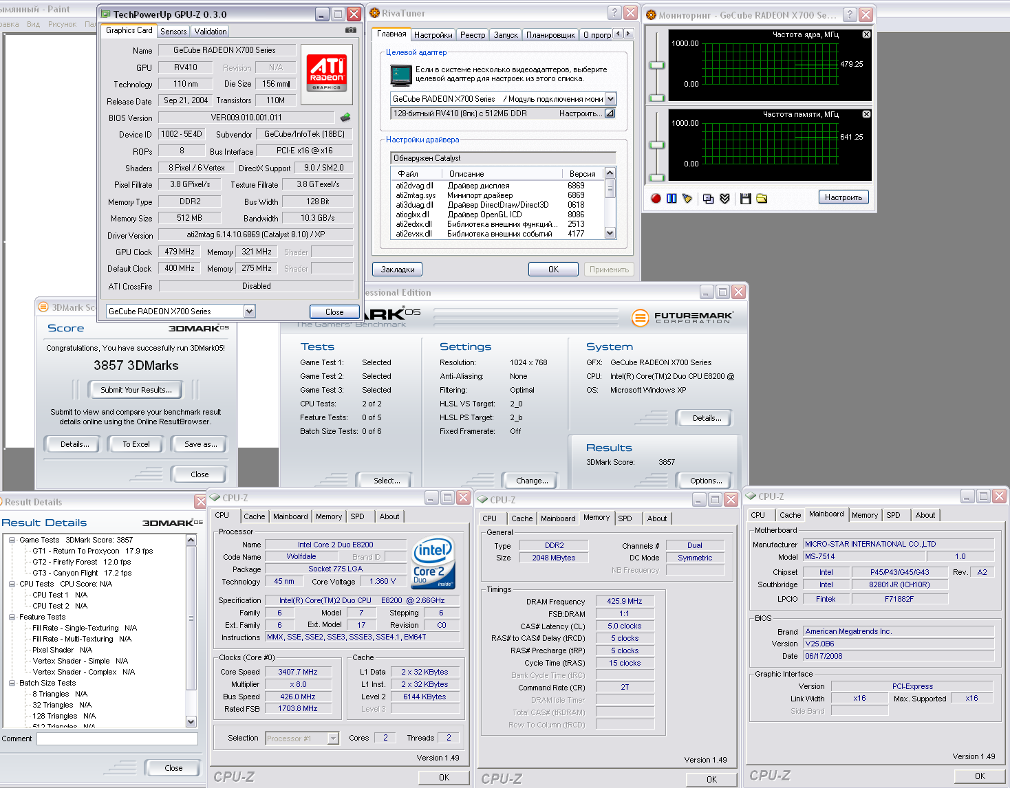Open a log with the yellow folder icon
The height and width of the screenshot is (788, 1010).
(x=762, y=199)
